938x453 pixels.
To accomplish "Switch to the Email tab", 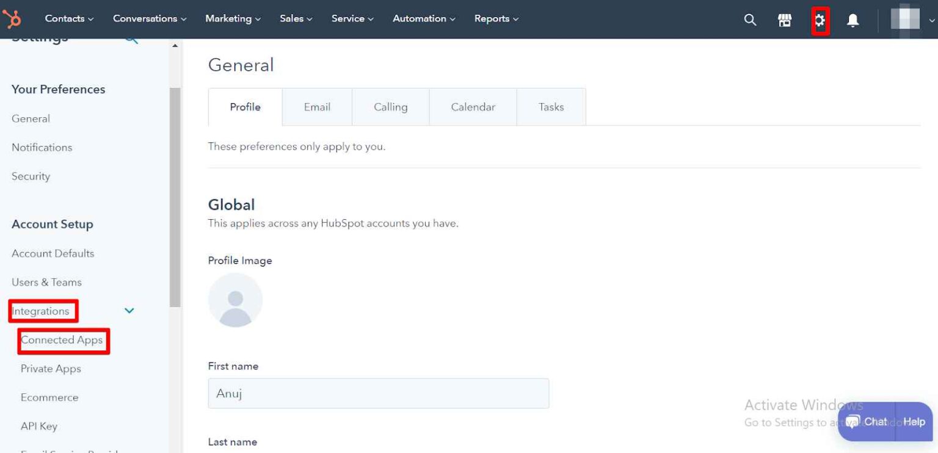I will click(316, 106).
